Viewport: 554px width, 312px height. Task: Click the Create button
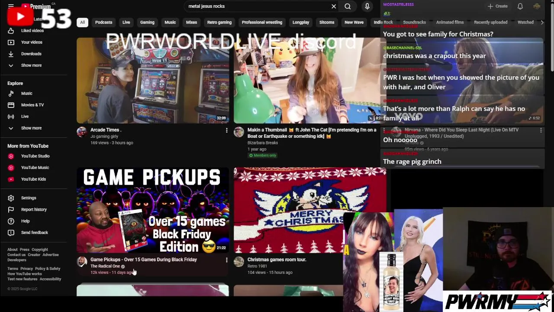click(498, 6)
